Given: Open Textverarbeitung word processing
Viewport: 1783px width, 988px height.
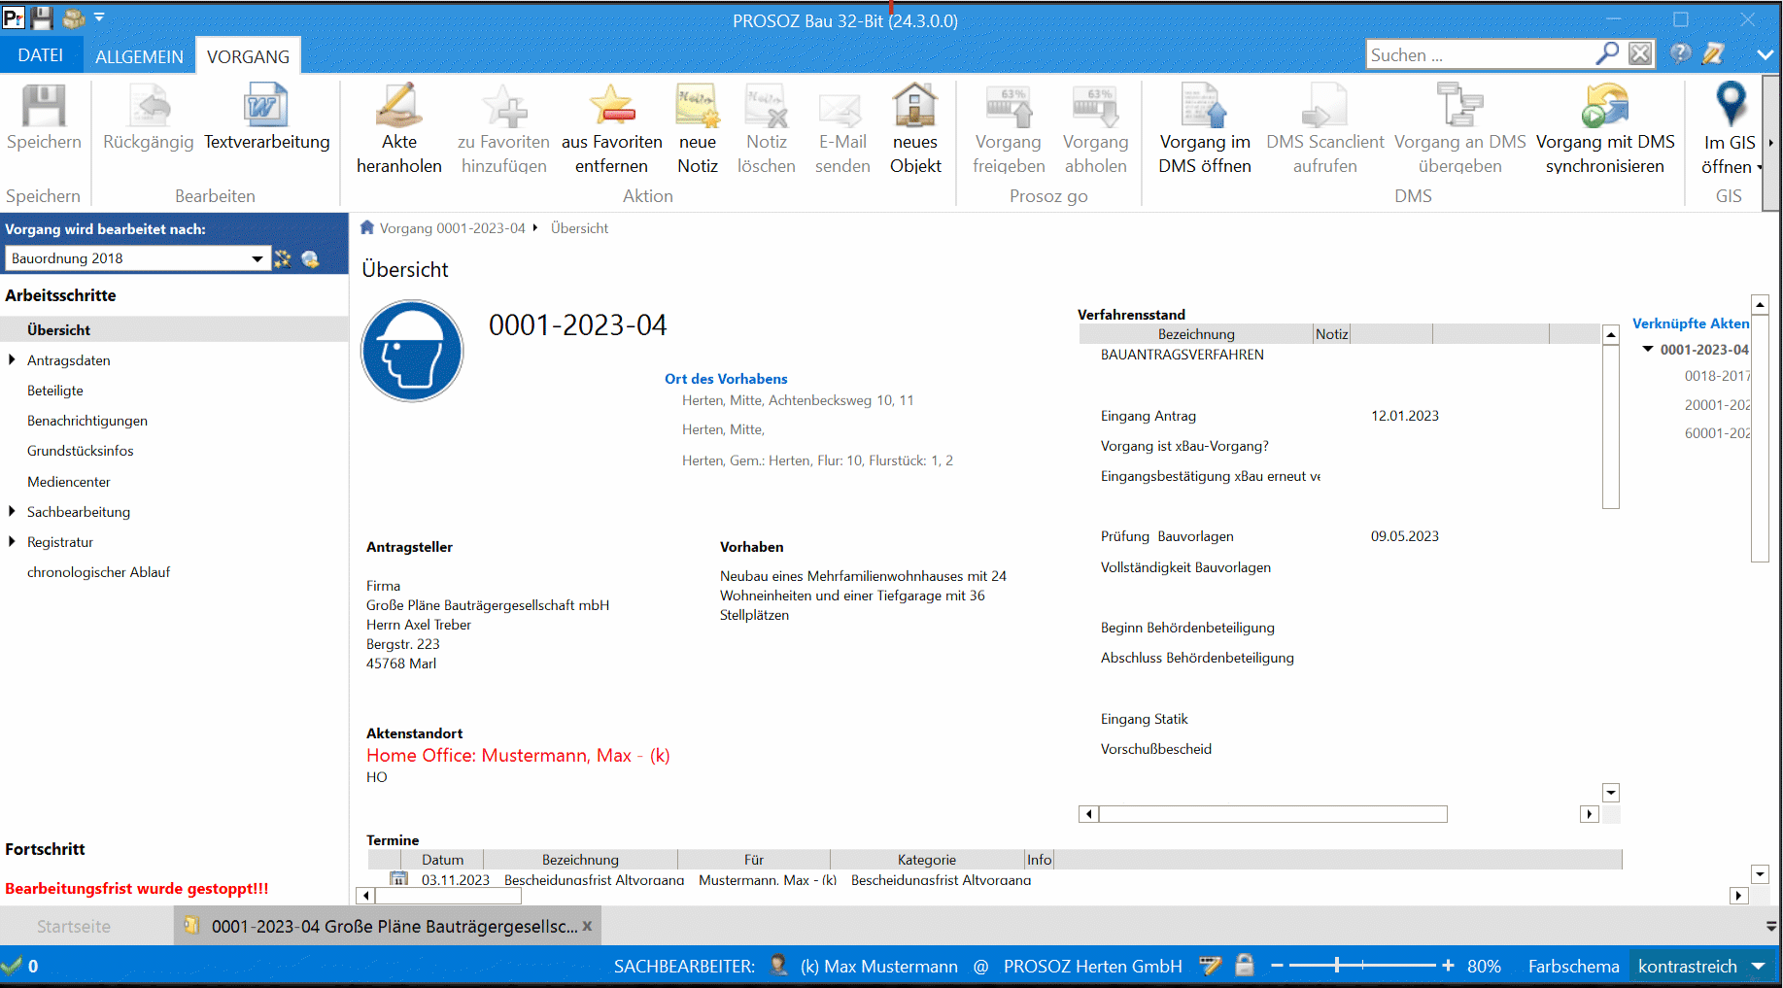Looking at the screenshot, I should 266,106.
